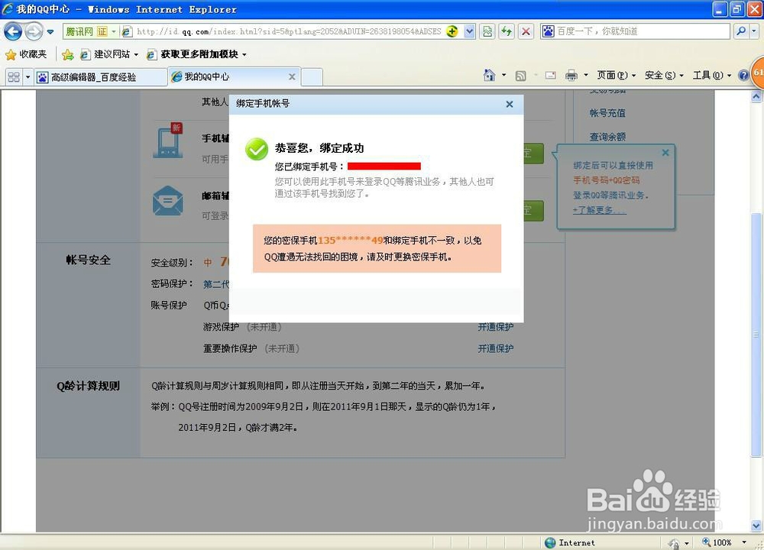Open the home page options dropdown arrow

click(503, 75)
